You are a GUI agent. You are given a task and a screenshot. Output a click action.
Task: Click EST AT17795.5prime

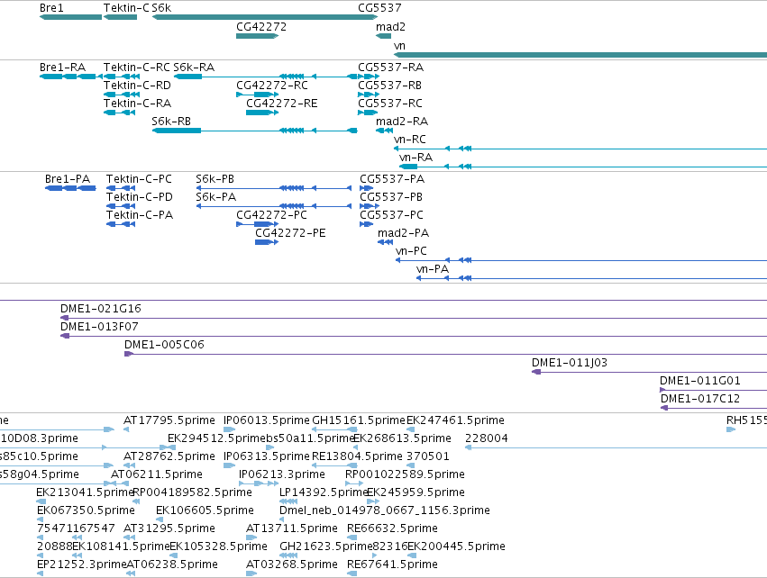tap(169, 420)
